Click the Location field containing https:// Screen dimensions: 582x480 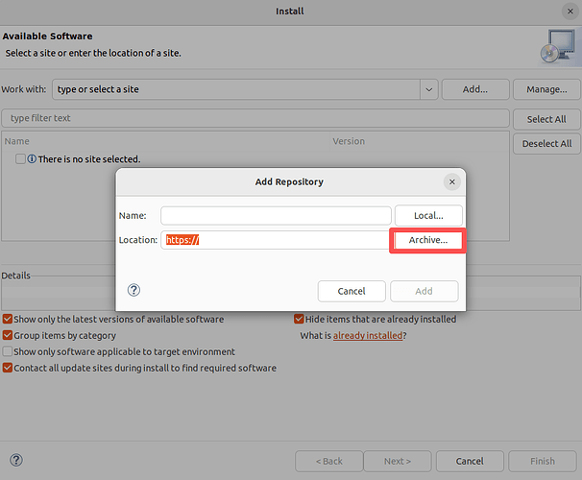(x=275, y=240)
